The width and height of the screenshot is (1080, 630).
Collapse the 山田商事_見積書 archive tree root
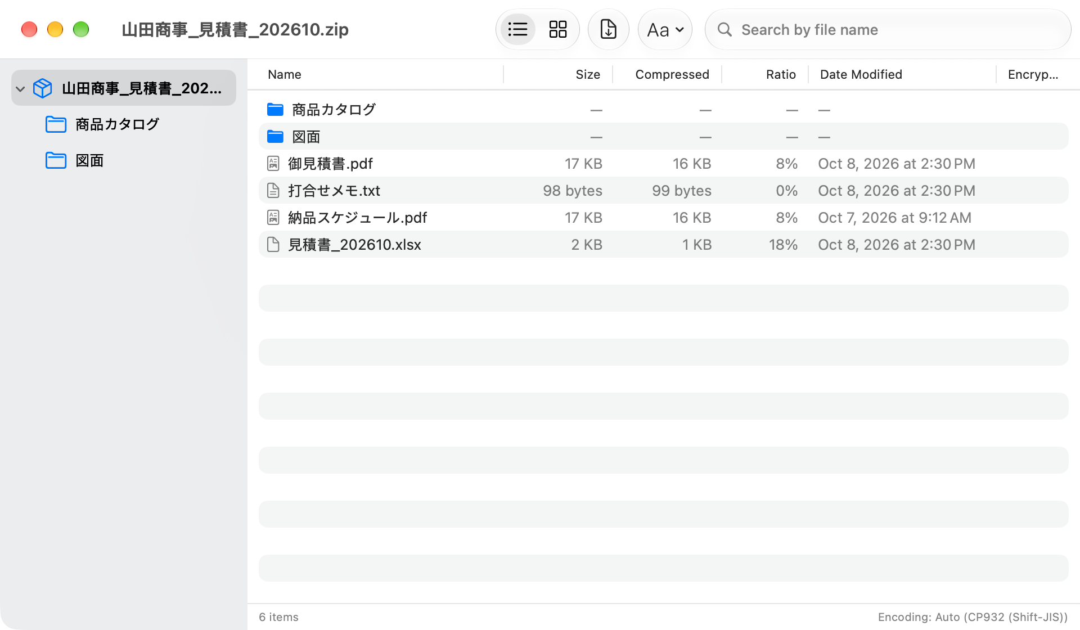coord(20,88)
